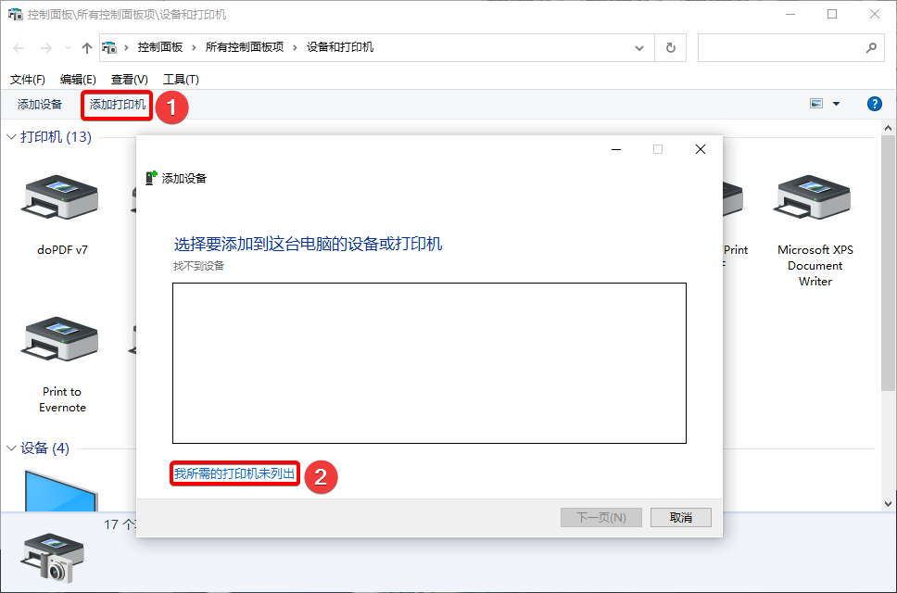Click the 添加打印机 toolbar button
Image resolution: width=897 pixels, height=593 pixels.
[x=118, y=105]
